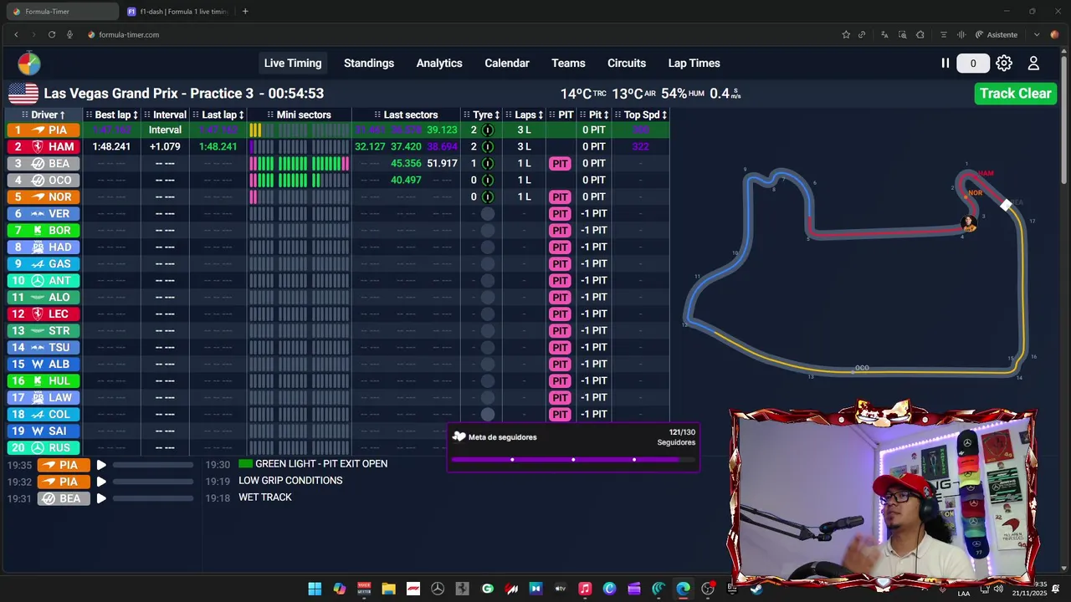
Task: Seek the 19:32 PIA radio progress bar
Action: (153, 482)
